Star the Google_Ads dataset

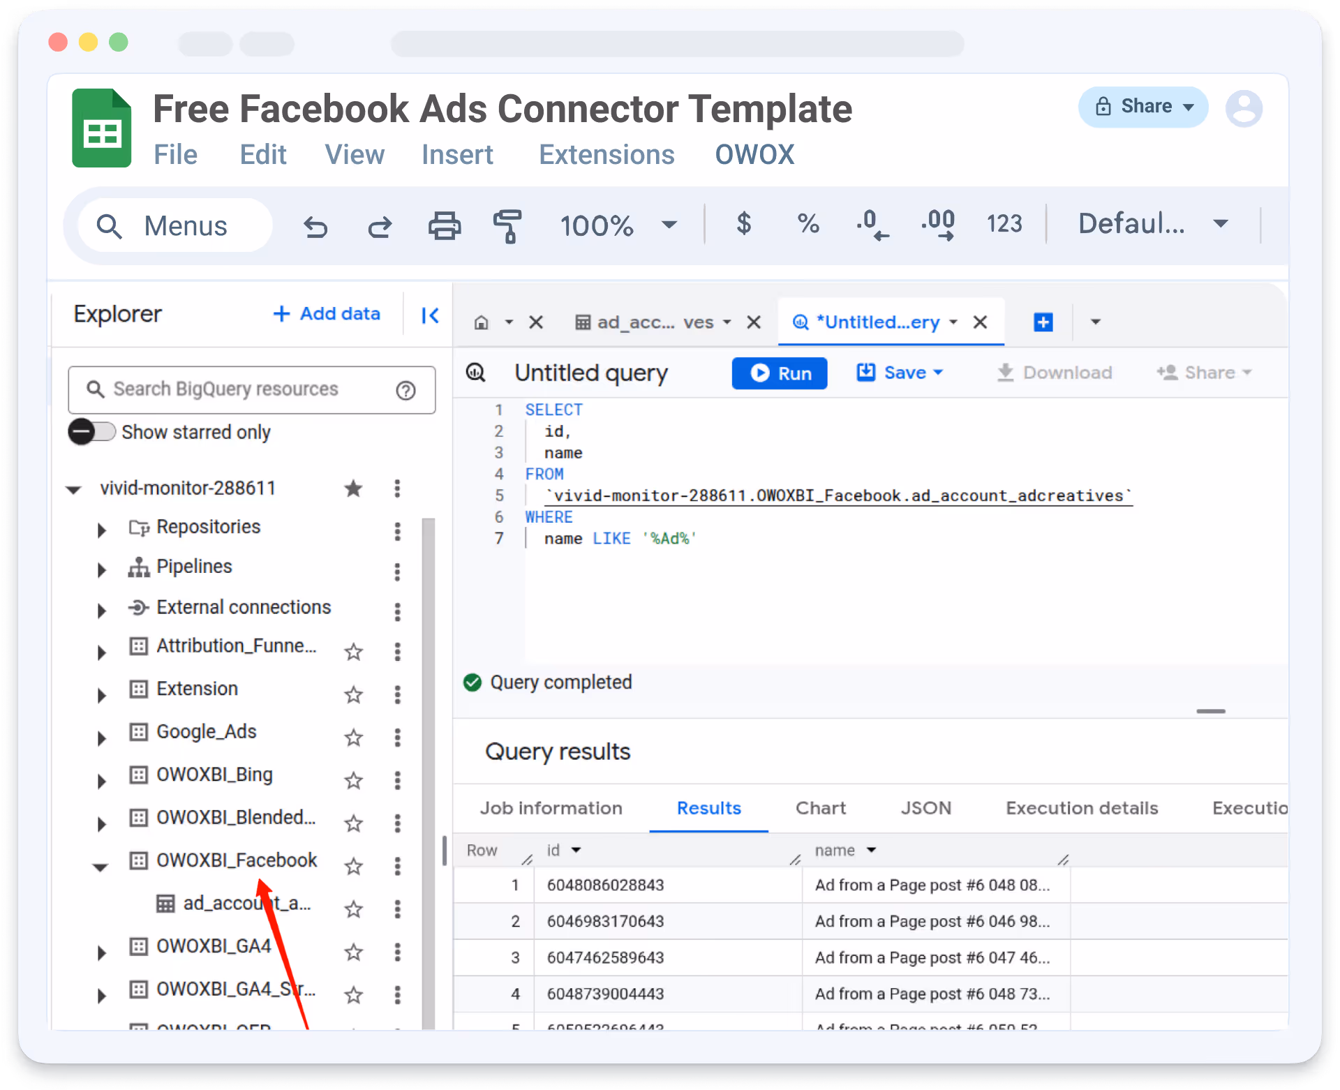pos(354,738)
